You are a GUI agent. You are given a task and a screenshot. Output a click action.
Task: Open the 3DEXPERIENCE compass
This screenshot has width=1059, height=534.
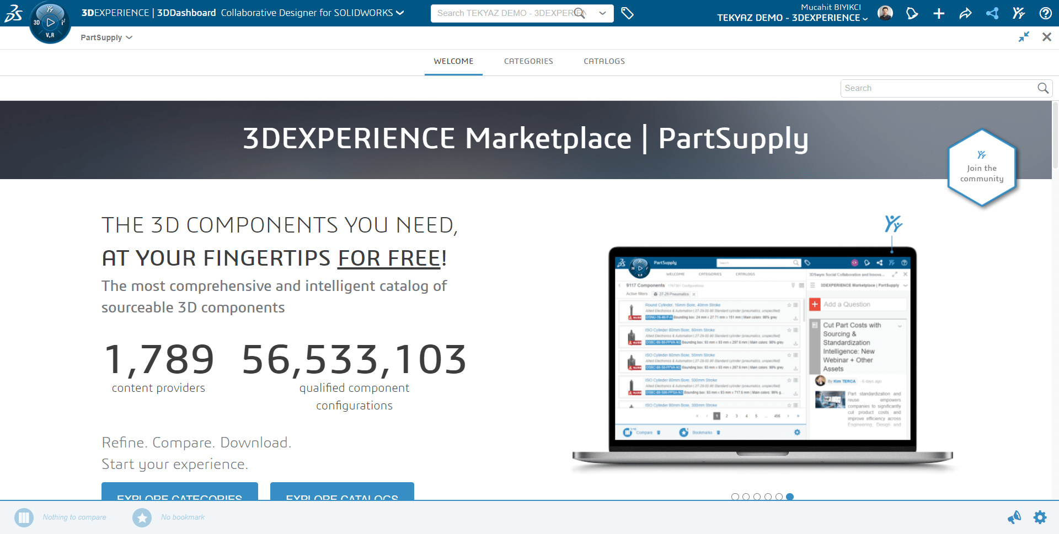[50, 23]
